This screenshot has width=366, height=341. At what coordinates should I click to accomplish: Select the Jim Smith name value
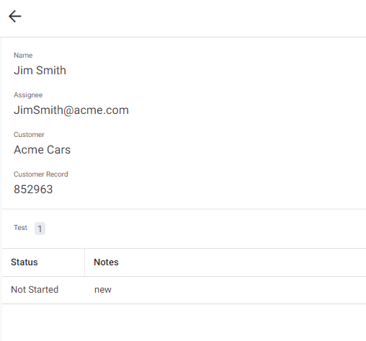click(40, 71)
